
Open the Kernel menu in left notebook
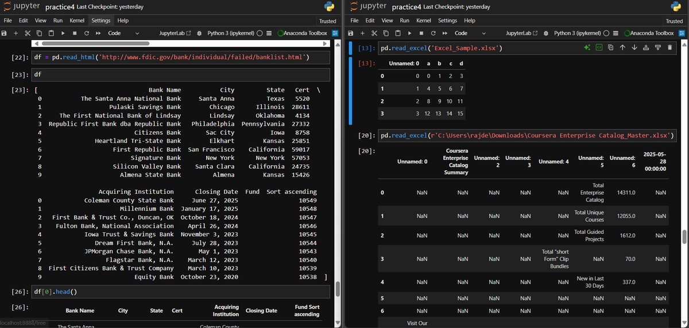pos(77,21)
